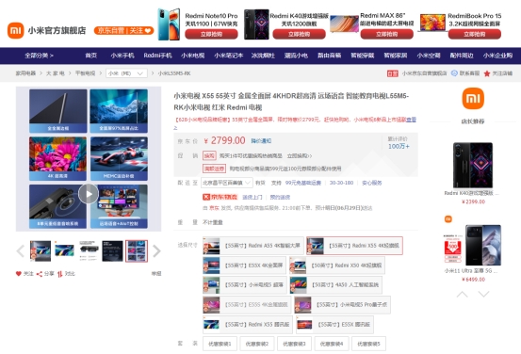Click 立即抢购 under Redmi K40 gaming edition
521x354 pixels.
point(299,34)
